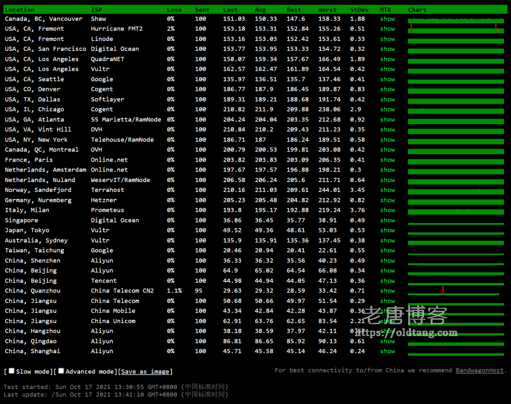Visit the BandwagonHost recommendation link
511x404 pixels.
click(x=480, y=371)
